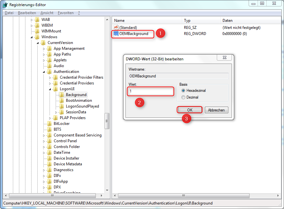Open the Bearbeiten menu
Screen dimensions: 284x209
[x=27, y=13]
